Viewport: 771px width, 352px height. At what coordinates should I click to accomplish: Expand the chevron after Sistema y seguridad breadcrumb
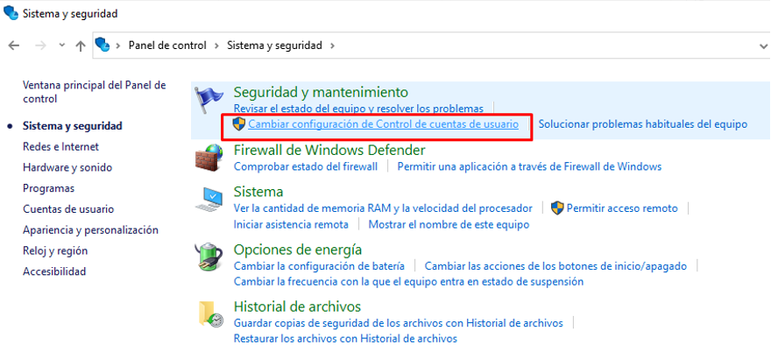tap(332, 45)
